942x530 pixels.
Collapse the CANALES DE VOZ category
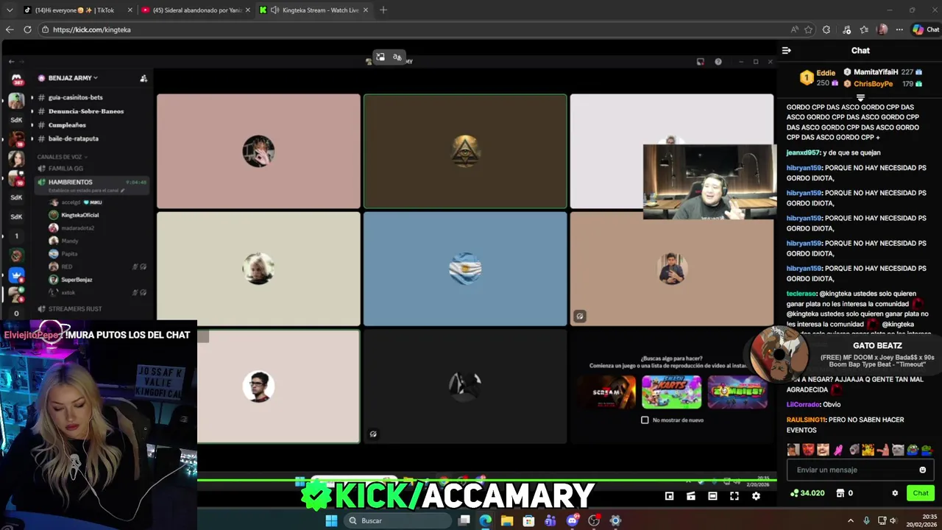[x=62, y=157]
